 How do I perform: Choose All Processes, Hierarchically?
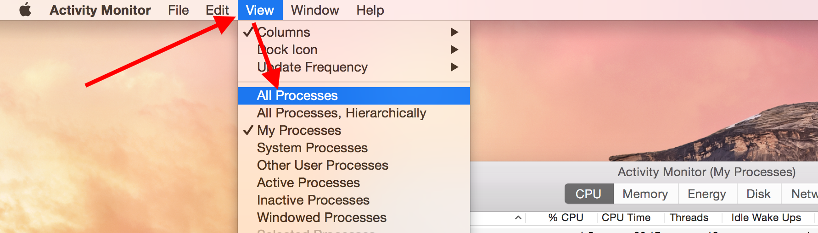pos(342,113)
